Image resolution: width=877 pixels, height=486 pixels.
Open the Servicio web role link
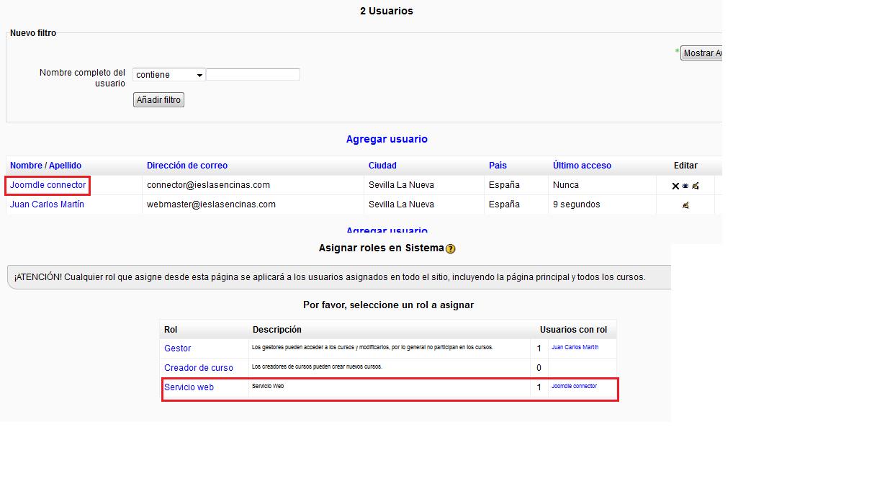tap(189, 387)
